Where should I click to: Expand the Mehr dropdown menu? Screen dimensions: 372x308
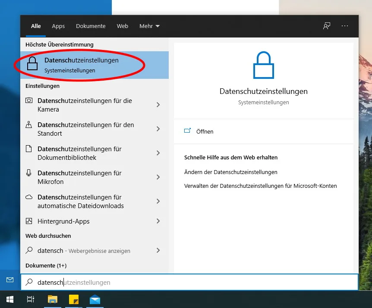click(x=149, y=26)
